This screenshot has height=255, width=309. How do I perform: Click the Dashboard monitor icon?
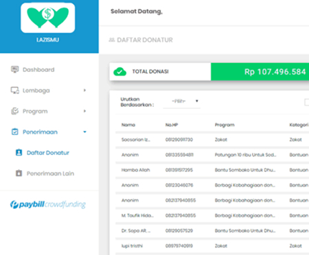[15, 69]
